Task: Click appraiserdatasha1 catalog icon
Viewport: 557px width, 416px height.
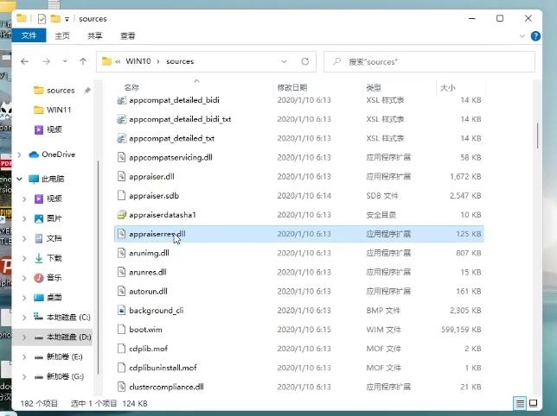Action: point(121,215)
